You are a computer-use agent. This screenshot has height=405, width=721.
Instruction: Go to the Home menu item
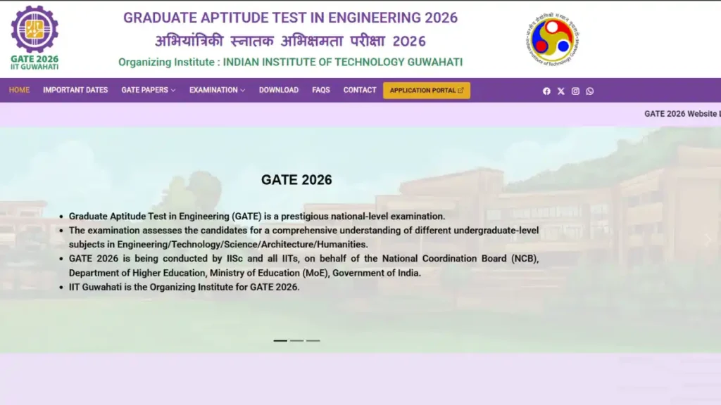point(19,90)
